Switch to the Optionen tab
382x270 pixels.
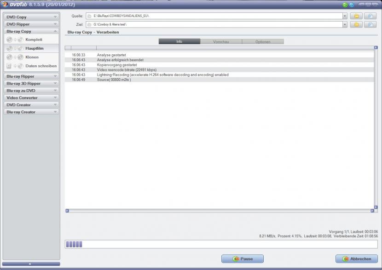tap(263, 42)
